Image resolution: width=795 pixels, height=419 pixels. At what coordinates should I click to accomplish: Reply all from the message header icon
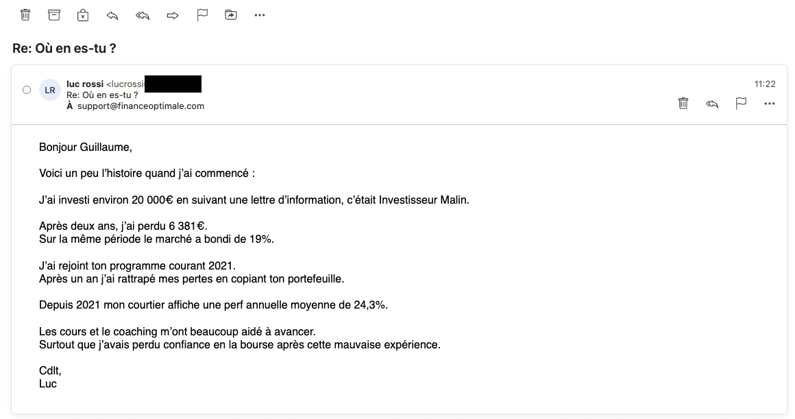[712, 104]
